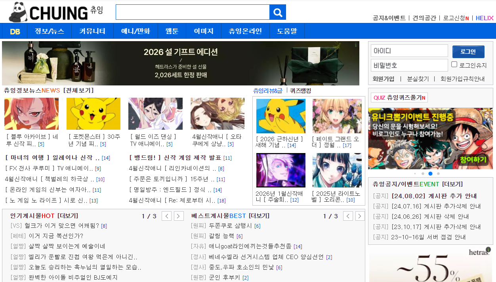Select the third carousel dot indicator
Viewport: 496px width, 282px height.
(430, 174)
